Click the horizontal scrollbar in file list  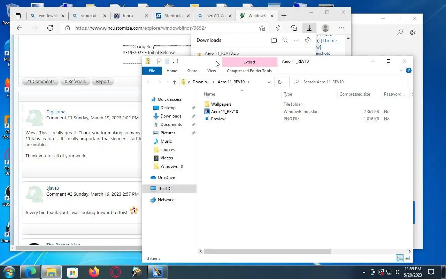tap(267, 251)
